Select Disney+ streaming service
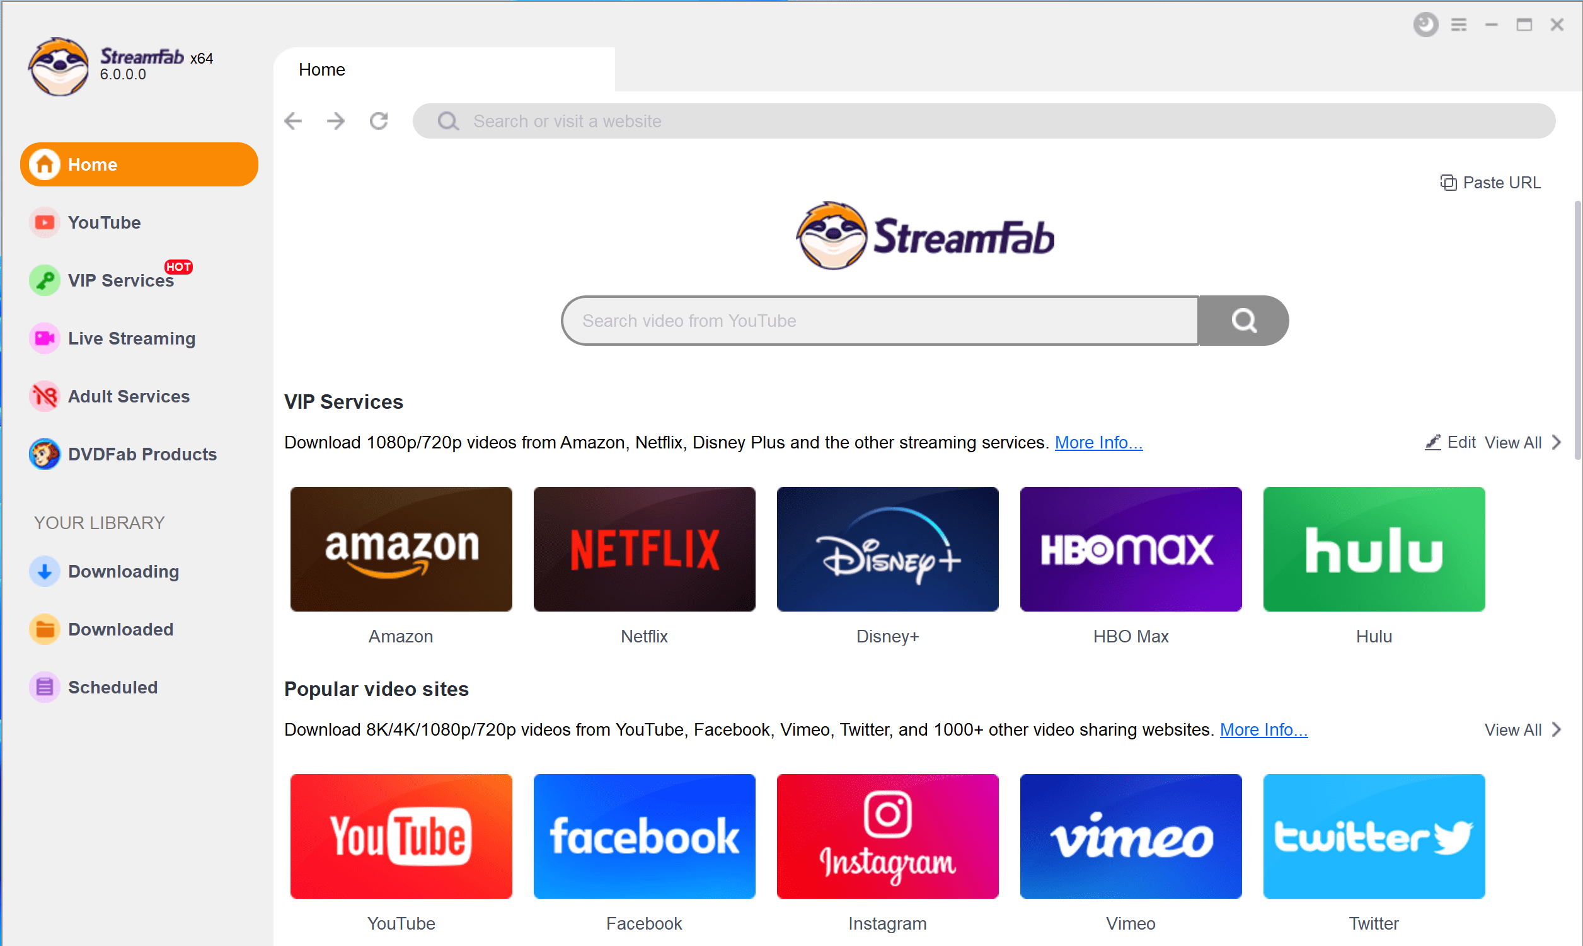Viewport: 1583px width, 946px height. tap(887, 549)
